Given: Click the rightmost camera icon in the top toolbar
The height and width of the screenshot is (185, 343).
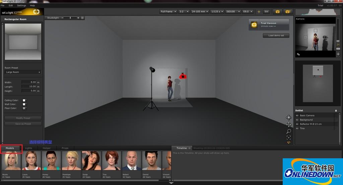Looking at the screenshot, I should [288, 12].
